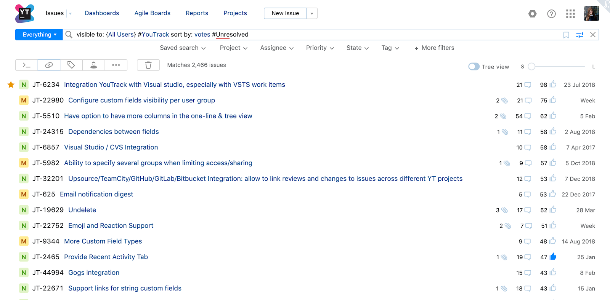Open the command dialog toolbar icon
The image size is (610, 300).
point(26,65)
